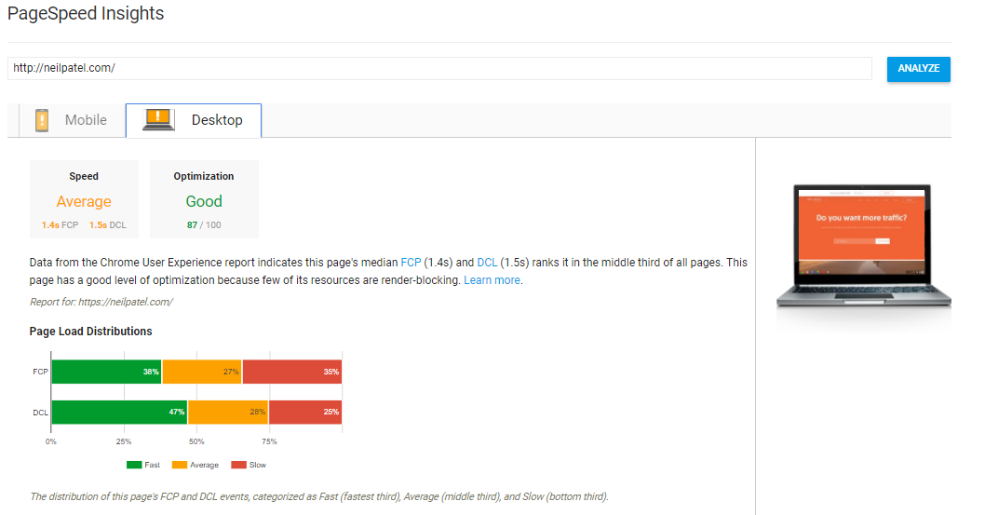
Task: Click the green 47% DCL Fast bar
Action: tap(119, 412)
